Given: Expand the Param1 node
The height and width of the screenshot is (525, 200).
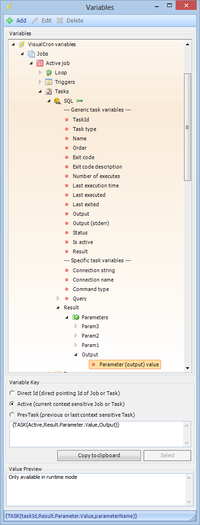Looking at the screenshot, I should (76, 345).
